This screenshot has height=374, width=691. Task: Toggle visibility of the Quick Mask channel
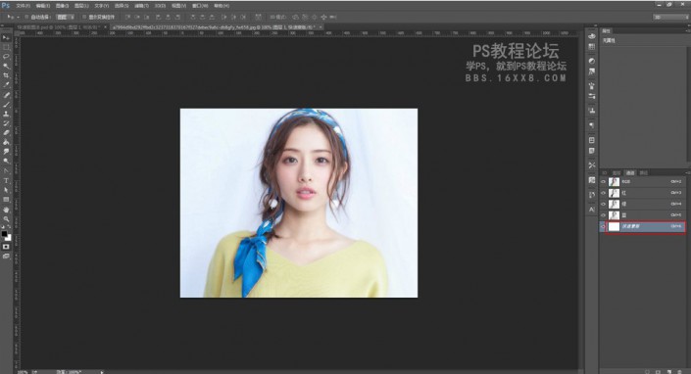(x=604, y=226)
